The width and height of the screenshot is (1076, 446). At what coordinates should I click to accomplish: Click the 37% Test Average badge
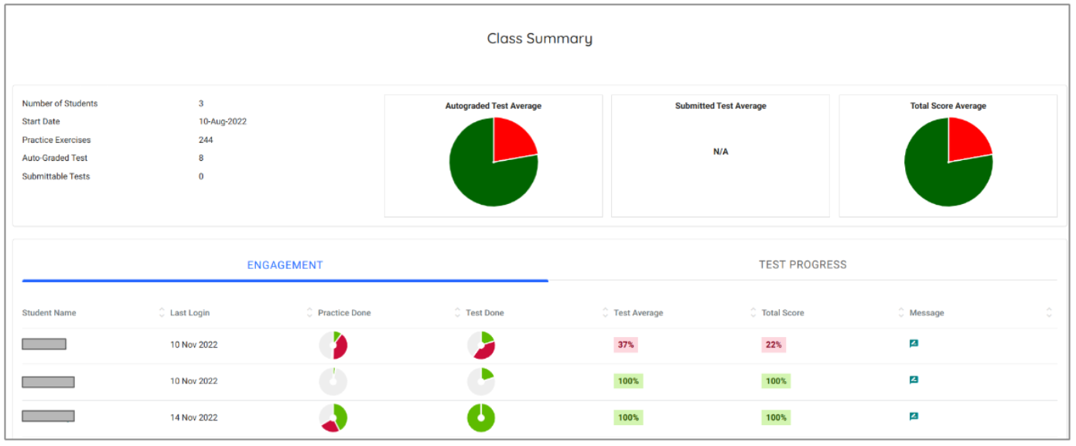627,344
